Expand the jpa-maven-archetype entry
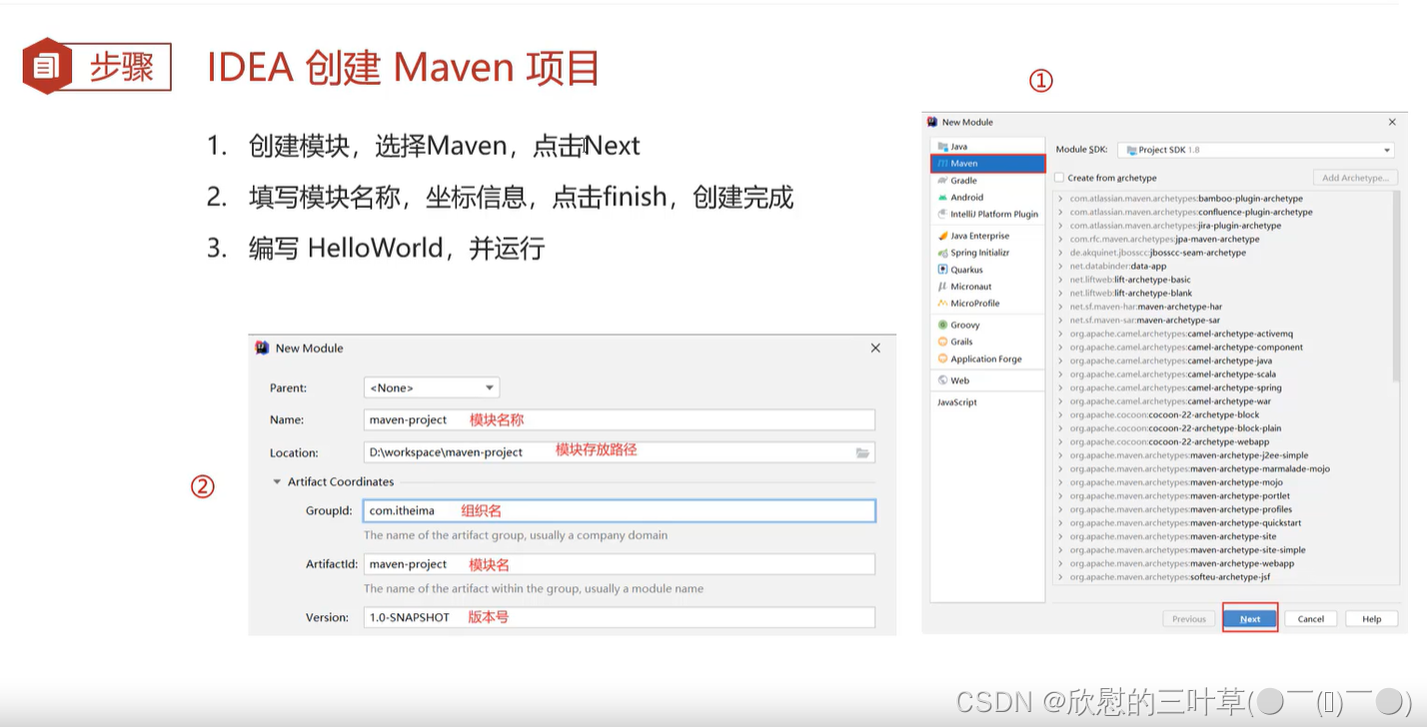Image resolution: width=1427 pixels, height=727 pixels. 1060,240
